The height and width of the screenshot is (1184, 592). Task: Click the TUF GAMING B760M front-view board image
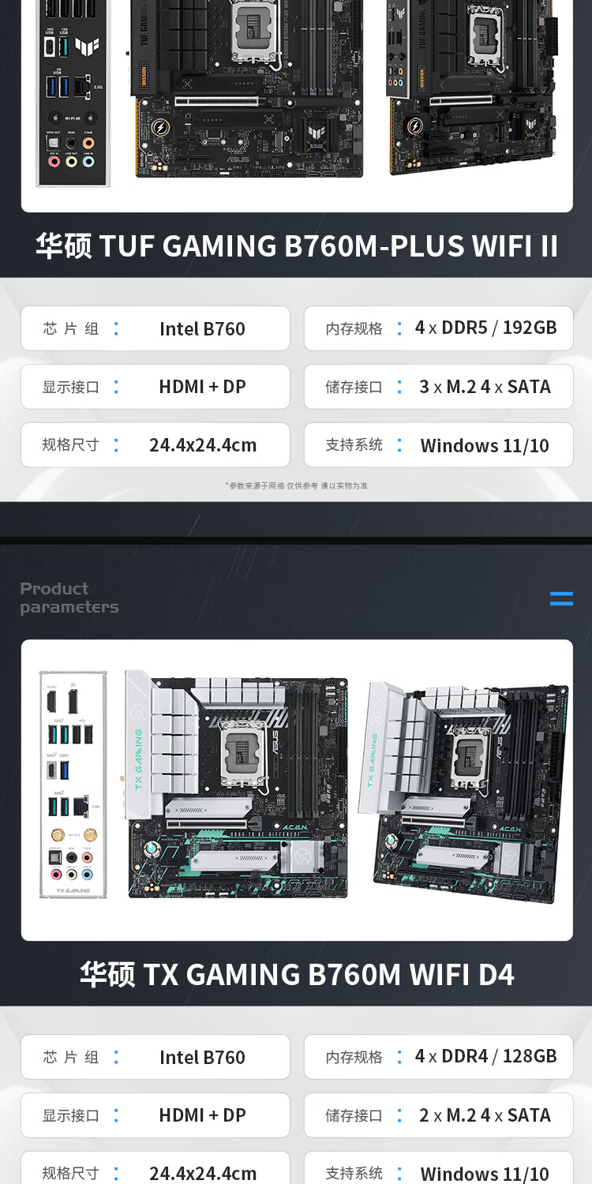coord(245,88)
